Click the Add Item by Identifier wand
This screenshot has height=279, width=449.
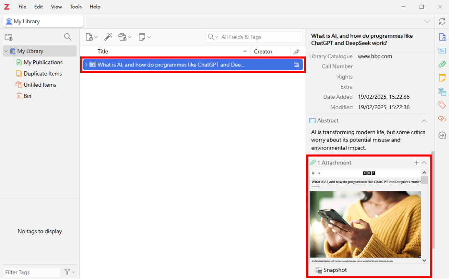pyautogui.click(x=108, y=37)
